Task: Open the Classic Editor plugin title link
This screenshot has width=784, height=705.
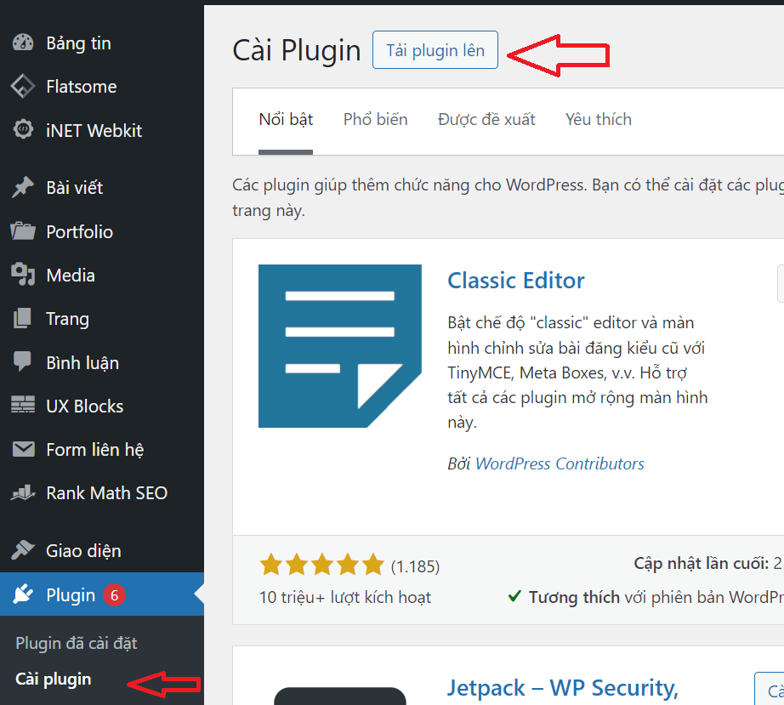Action: pos(516,281)
